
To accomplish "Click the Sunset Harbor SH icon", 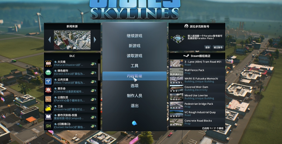I will 48,126.
